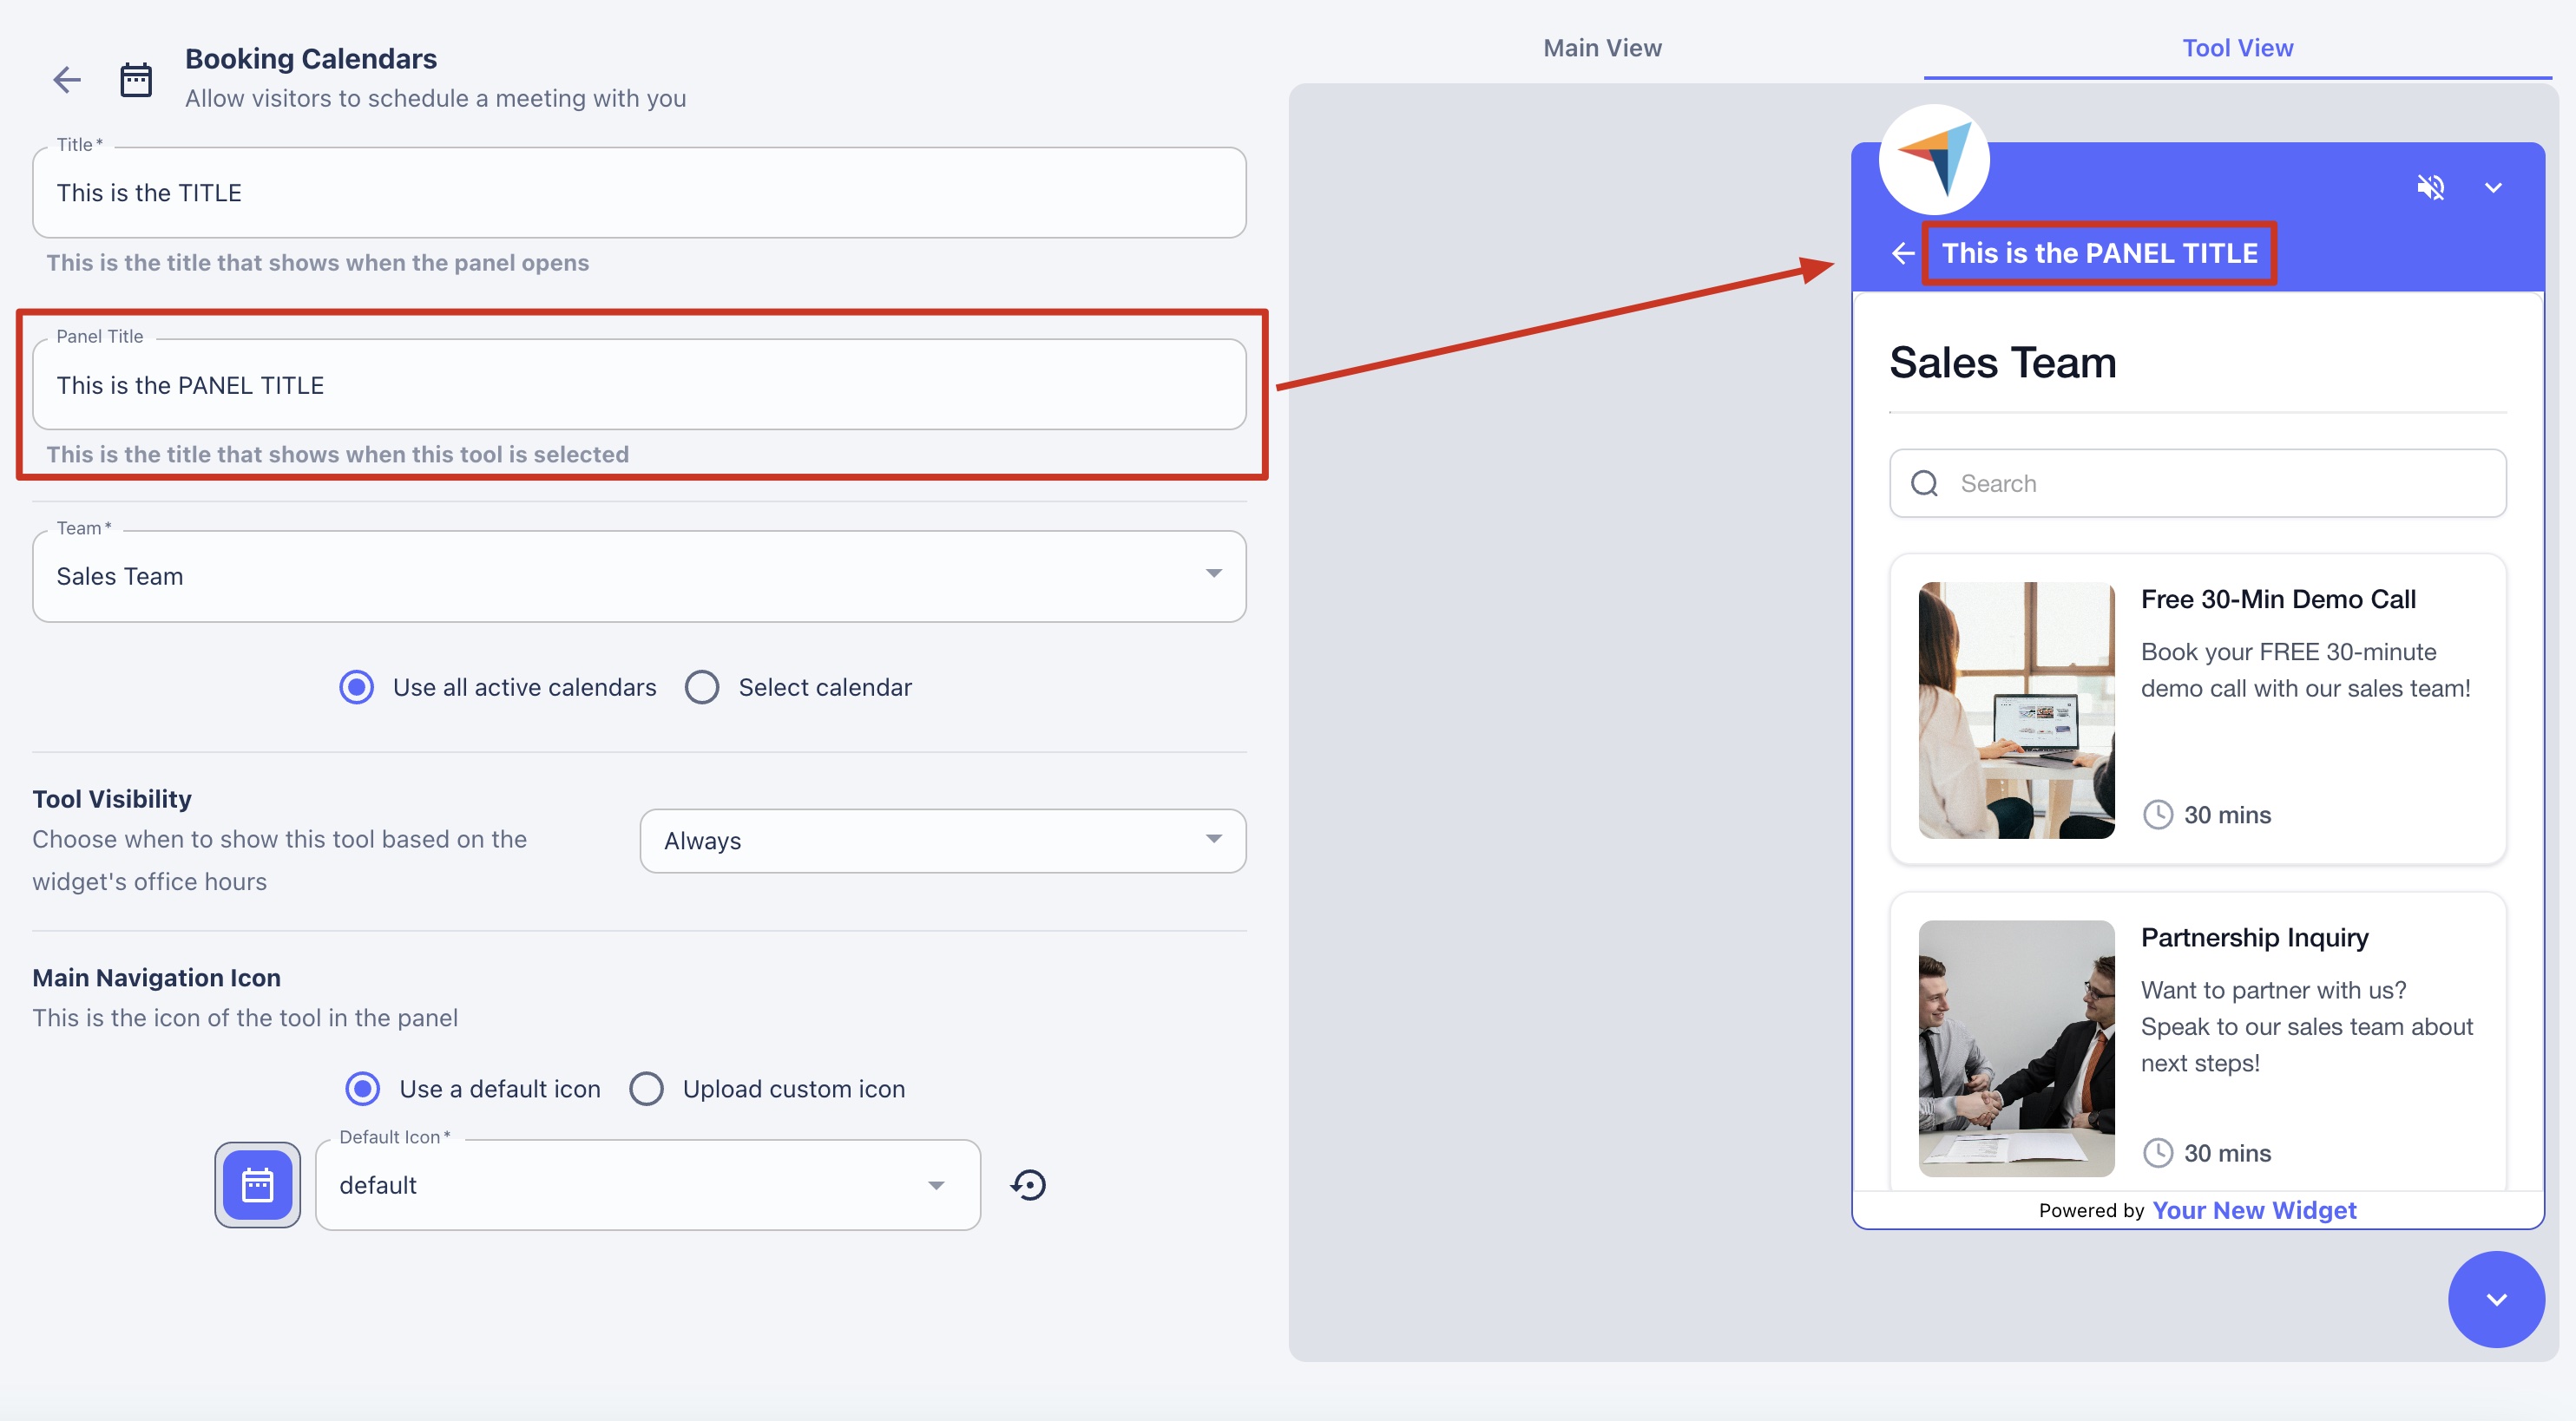Collapse the widget using the header chevron
This screenshot has width=2576, height=1421.
[x=2493, y=188]
